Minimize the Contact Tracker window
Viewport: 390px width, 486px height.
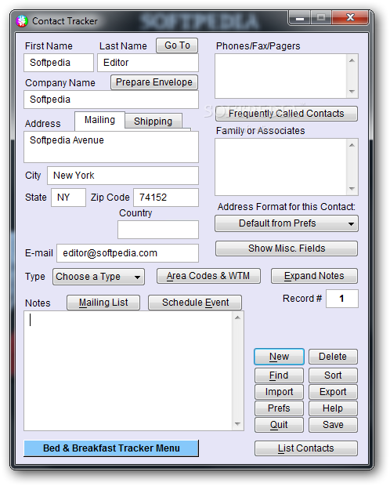pos(300,18)
